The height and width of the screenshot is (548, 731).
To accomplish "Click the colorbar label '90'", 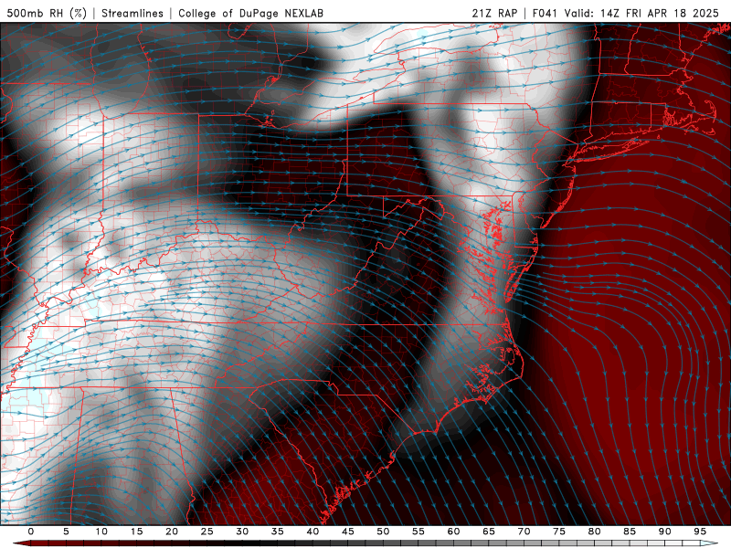I will point(665,532).
